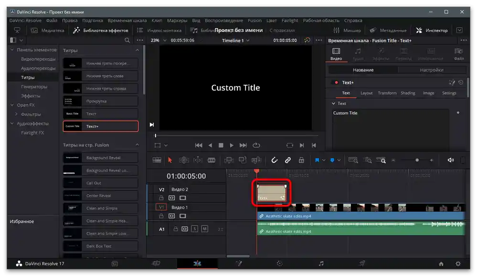The image size is (477, 276).
Task: Collapse the Титры section chevron
Action: coord(137,51)
